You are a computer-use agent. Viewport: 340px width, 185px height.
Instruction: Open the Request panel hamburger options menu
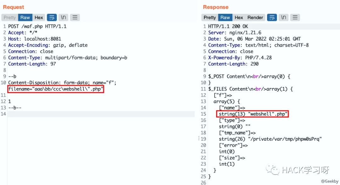point(75,18)
